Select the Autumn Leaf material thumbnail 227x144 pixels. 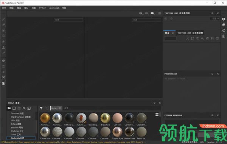coord(81,118)
